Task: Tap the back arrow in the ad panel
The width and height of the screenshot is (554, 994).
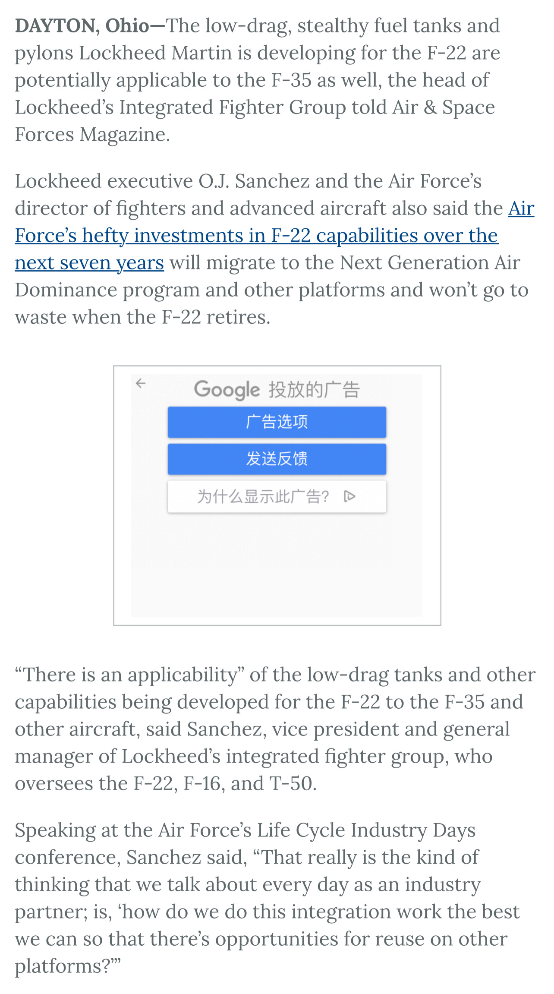Action: coord(141,383)
